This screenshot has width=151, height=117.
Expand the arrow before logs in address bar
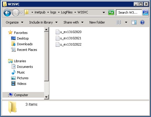(x=48, y=13)
